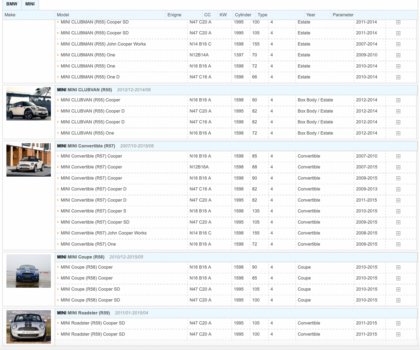Expand parameters for Convertible Cooper 90 KW
Screen dimensions: 420x350
click(398, 178)
